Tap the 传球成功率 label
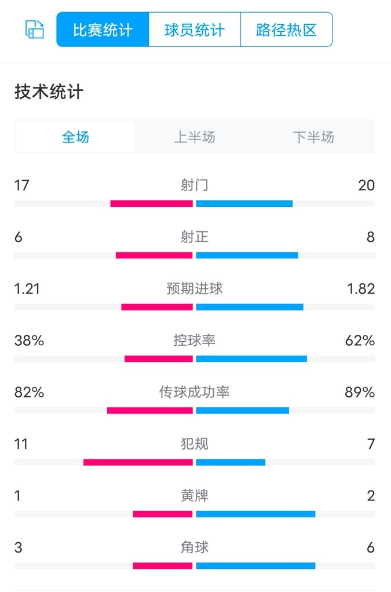Viewport: 391px width, 592px height. pyautogui.click(x=195, y=392)
